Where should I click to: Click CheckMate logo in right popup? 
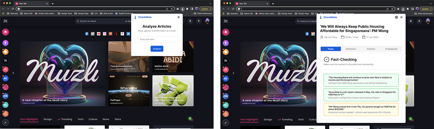(329, 17)
